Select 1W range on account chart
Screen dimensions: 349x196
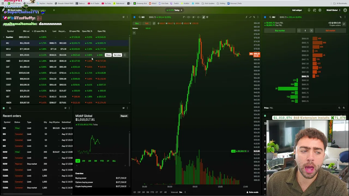point(83,161)
